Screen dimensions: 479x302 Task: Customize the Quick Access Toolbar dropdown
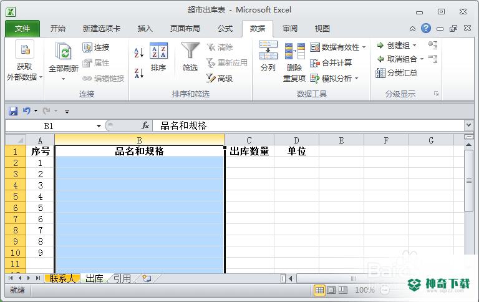67,111
